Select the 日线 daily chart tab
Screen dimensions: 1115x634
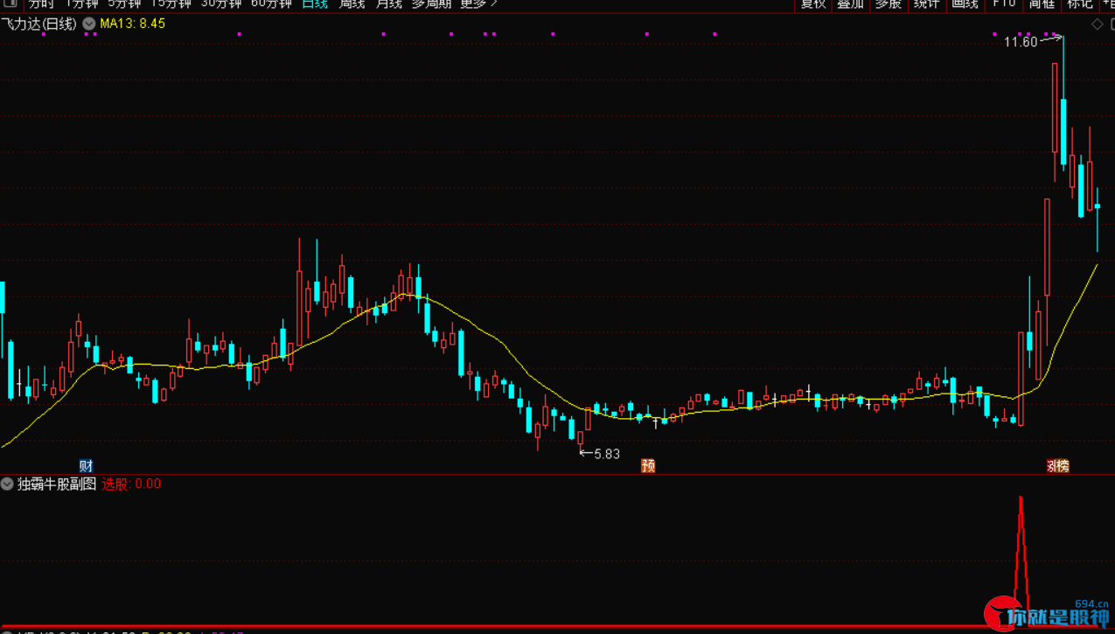(315, 3)
